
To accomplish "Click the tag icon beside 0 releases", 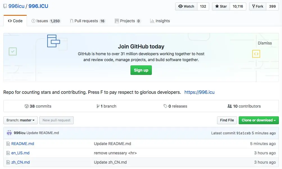I will (165, 106).
